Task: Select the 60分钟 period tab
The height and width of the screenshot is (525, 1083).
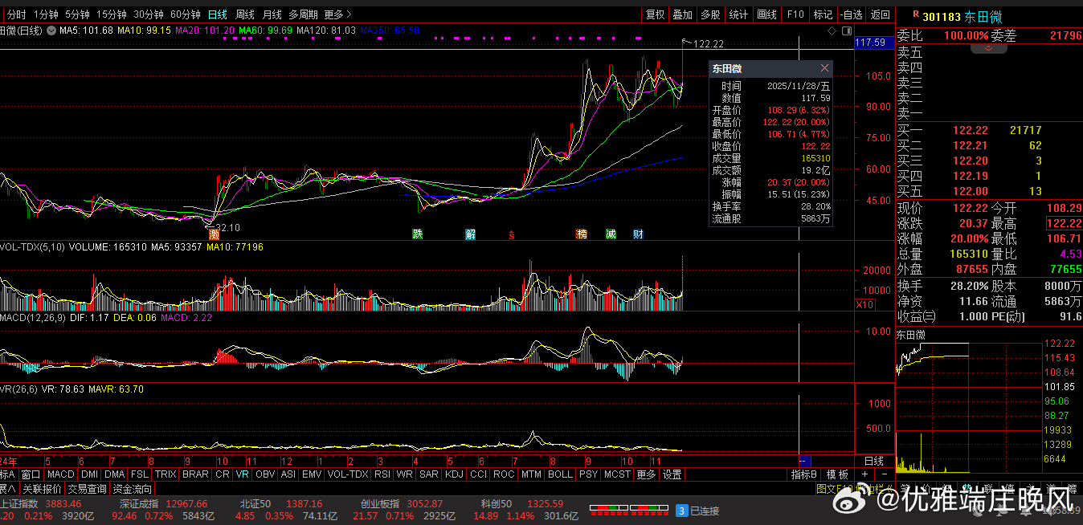Action: (x=186, y=14)
